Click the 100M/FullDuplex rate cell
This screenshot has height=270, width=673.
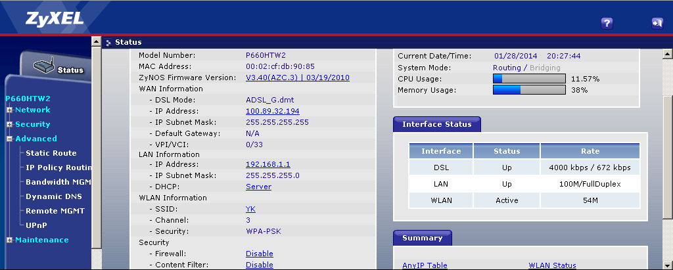click(x=590, y=184)
